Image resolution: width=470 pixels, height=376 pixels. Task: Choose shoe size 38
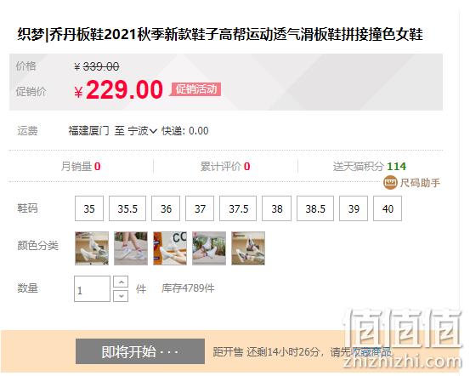(x=277, y=208)
